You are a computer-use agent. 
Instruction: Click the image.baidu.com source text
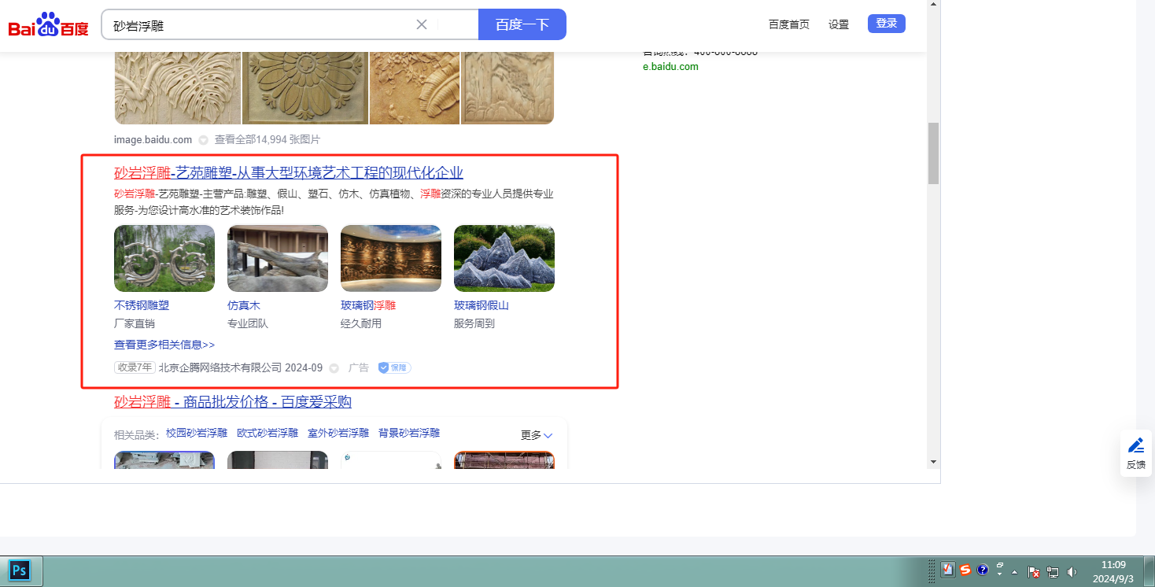click(x=153, y=140)
